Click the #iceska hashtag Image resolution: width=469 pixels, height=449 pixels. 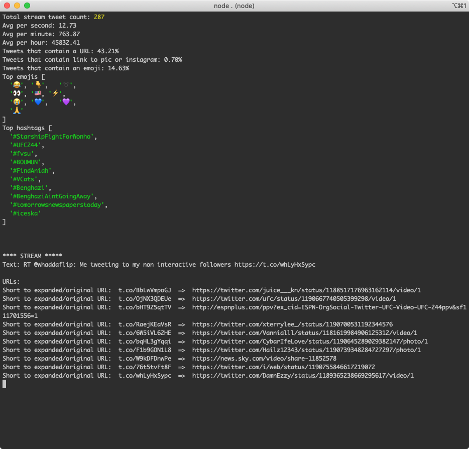[x=26, y=213]
